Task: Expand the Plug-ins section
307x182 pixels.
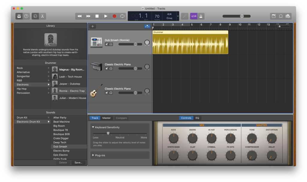Action: pyautogui.click(x=93, y=155)
